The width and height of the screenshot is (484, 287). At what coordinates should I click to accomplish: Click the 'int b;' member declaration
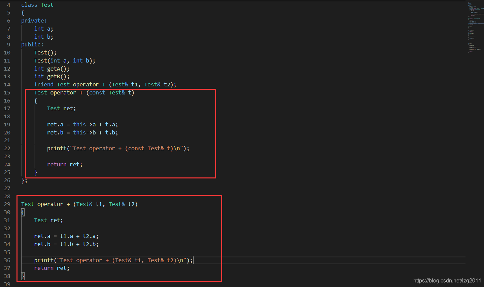click(x=44, y=37)
